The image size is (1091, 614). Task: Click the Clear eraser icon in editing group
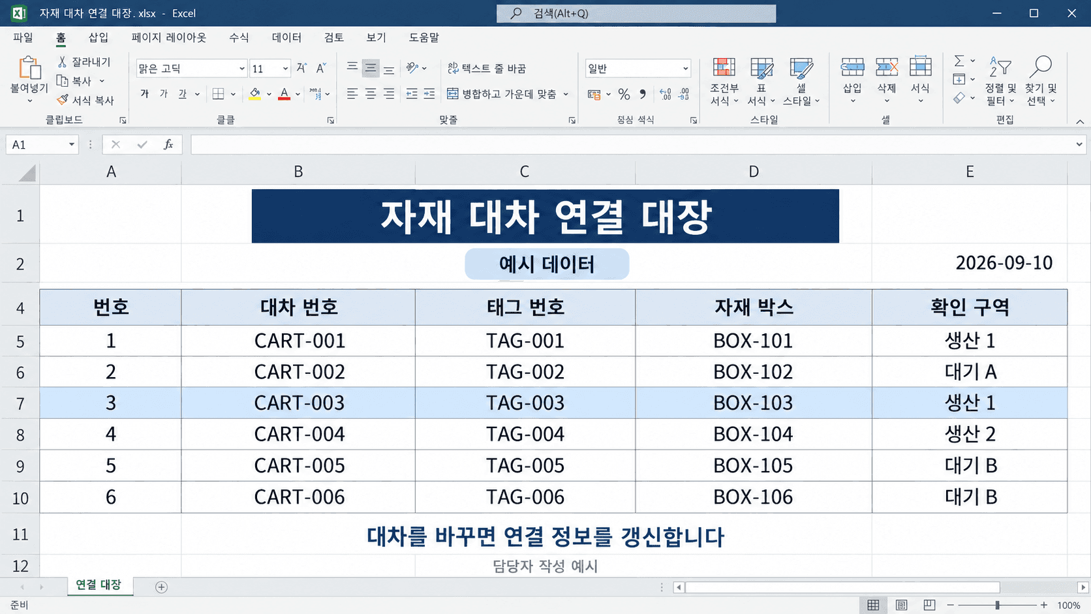(959, 98)
